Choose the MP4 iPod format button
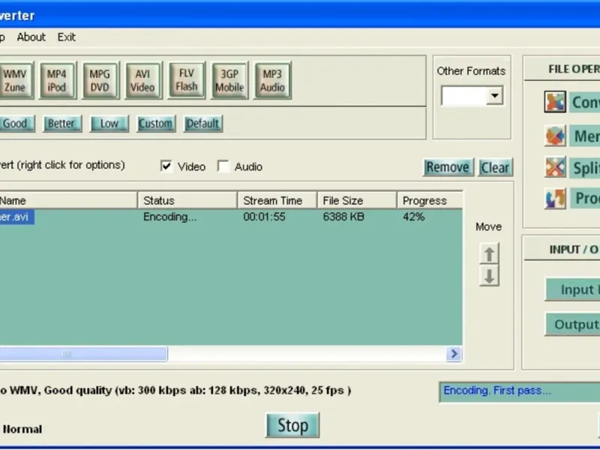 point(57,80)
